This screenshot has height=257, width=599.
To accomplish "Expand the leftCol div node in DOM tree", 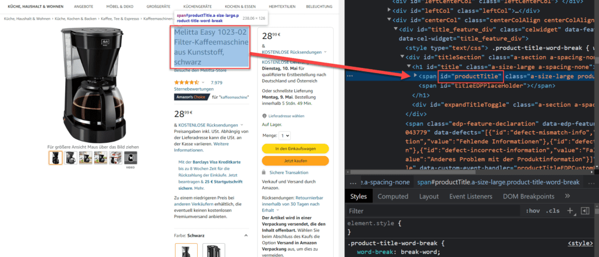I will 389,9.
